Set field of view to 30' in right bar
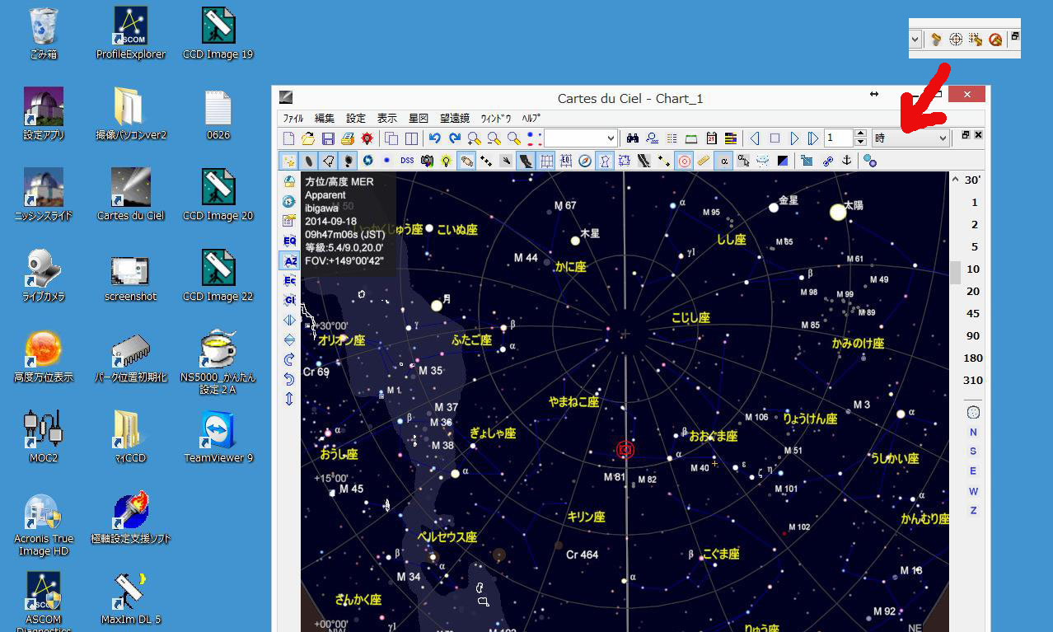 point(973,180)
